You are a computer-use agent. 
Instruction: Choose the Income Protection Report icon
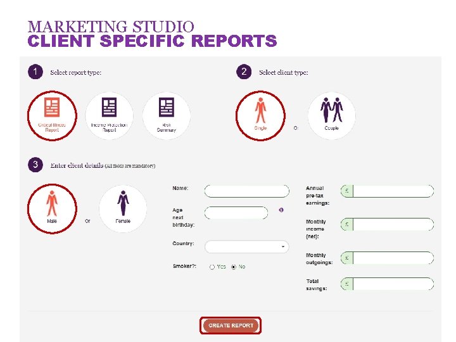click(110, 116)
